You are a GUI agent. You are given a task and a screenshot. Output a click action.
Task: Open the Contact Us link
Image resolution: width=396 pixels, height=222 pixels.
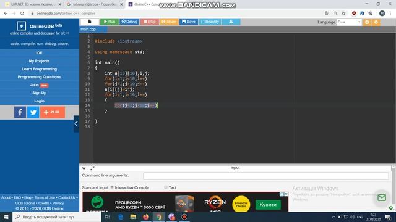(x=67, y=197)
